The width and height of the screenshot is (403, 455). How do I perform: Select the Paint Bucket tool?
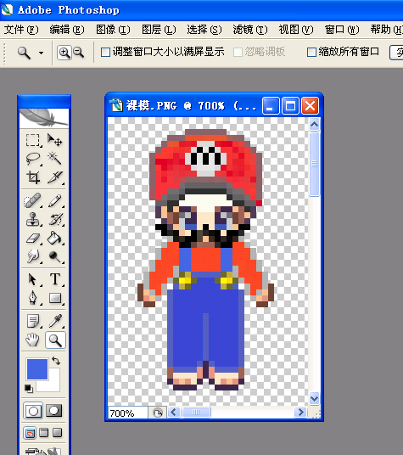(x=54, y=238)
